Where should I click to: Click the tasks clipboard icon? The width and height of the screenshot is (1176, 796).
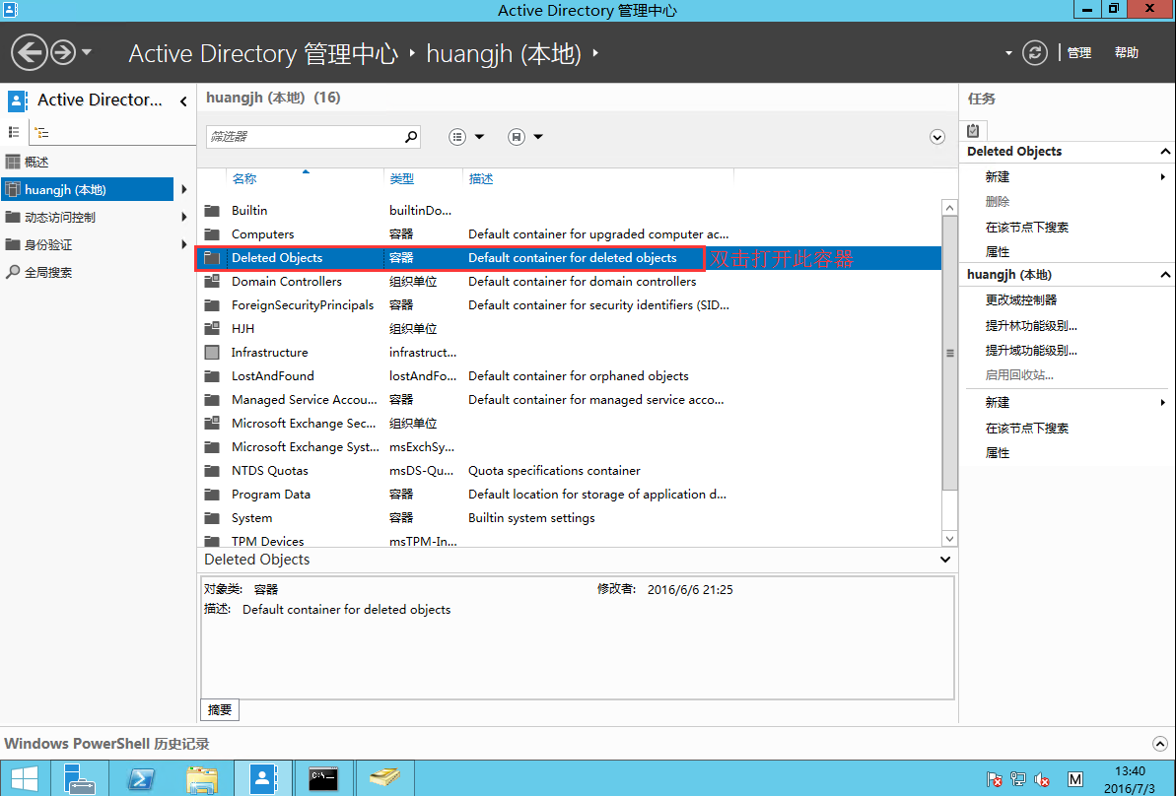(973, 130)
